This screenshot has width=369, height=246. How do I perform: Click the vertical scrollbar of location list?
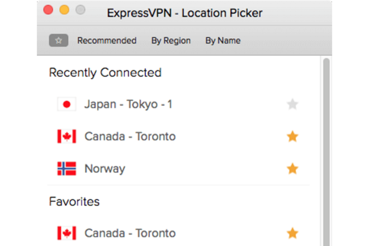click(326, 152)
